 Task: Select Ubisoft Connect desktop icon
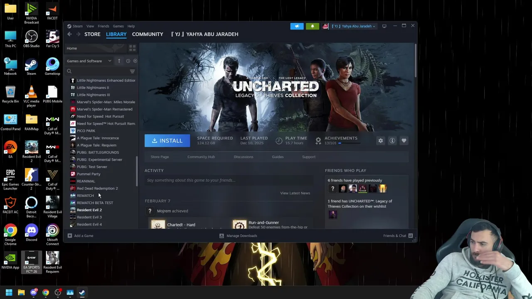pyautogui.click(x=52, y=235)
